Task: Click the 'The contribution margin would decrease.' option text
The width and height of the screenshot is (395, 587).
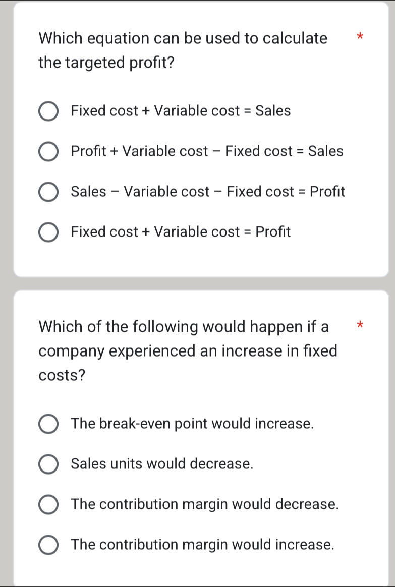Action: tap(205, 504)
